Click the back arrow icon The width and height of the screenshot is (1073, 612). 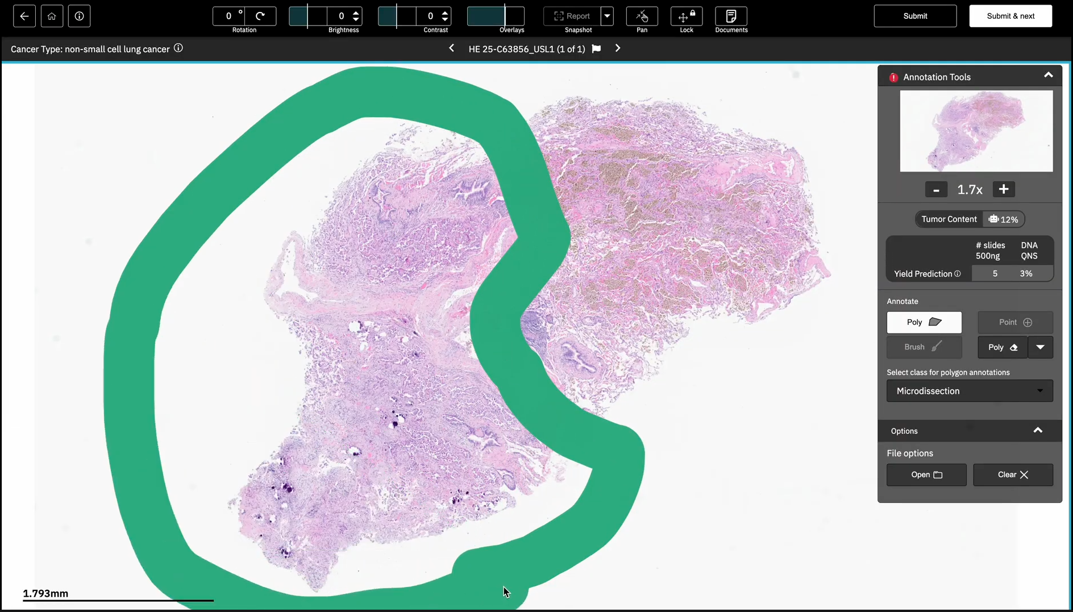24,16
